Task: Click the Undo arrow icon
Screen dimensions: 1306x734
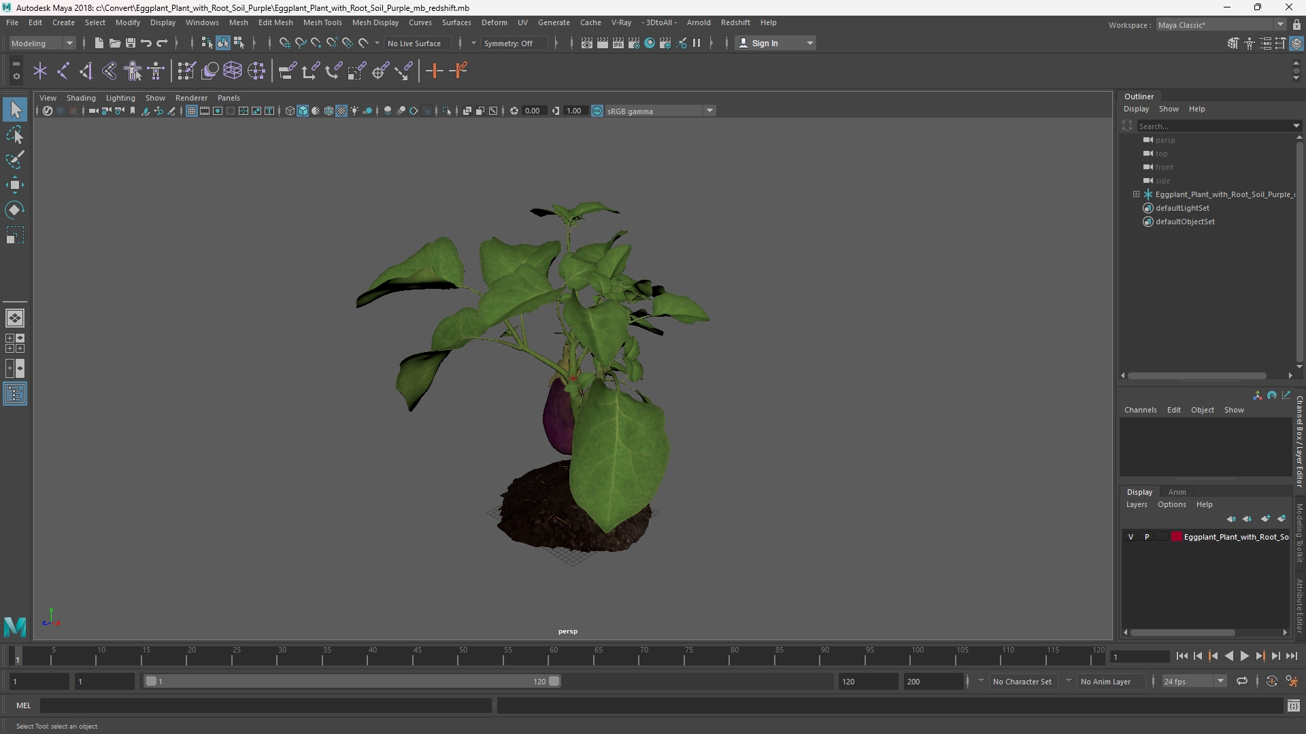Action: tap(146, 43)
